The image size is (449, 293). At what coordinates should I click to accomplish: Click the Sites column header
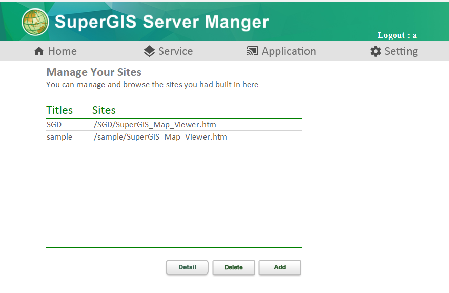pyautogui.click(x=104, y=110)
